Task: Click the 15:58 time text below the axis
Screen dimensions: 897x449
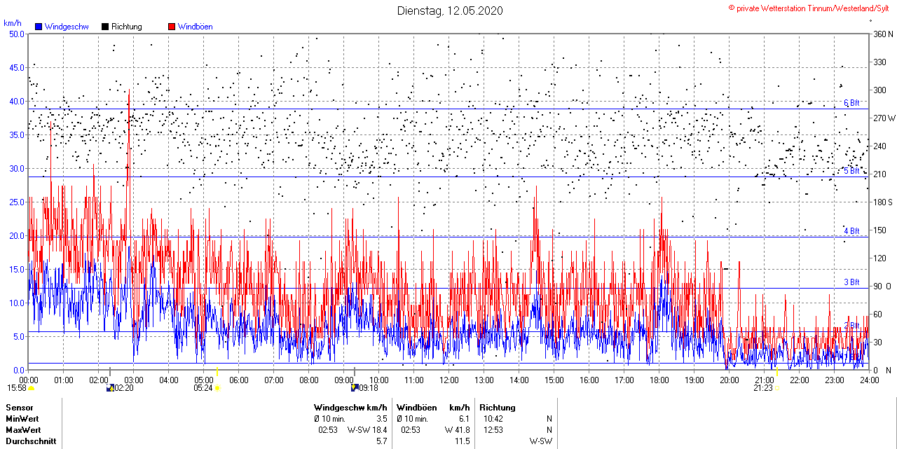Action: pyautogui.click(x=17, y=388)
